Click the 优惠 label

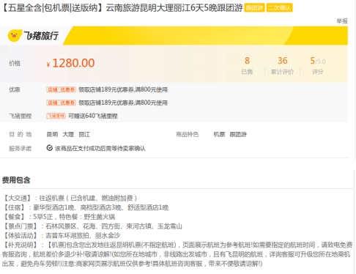click(15, 89)
